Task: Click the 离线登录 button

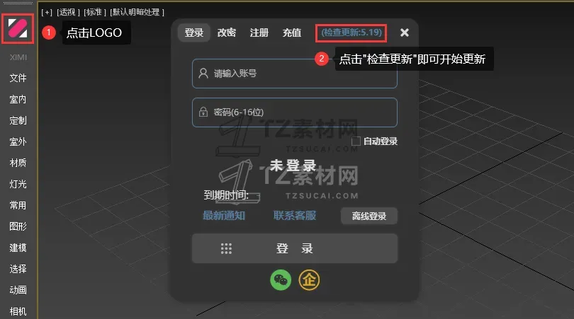Action: coord(369,216)
